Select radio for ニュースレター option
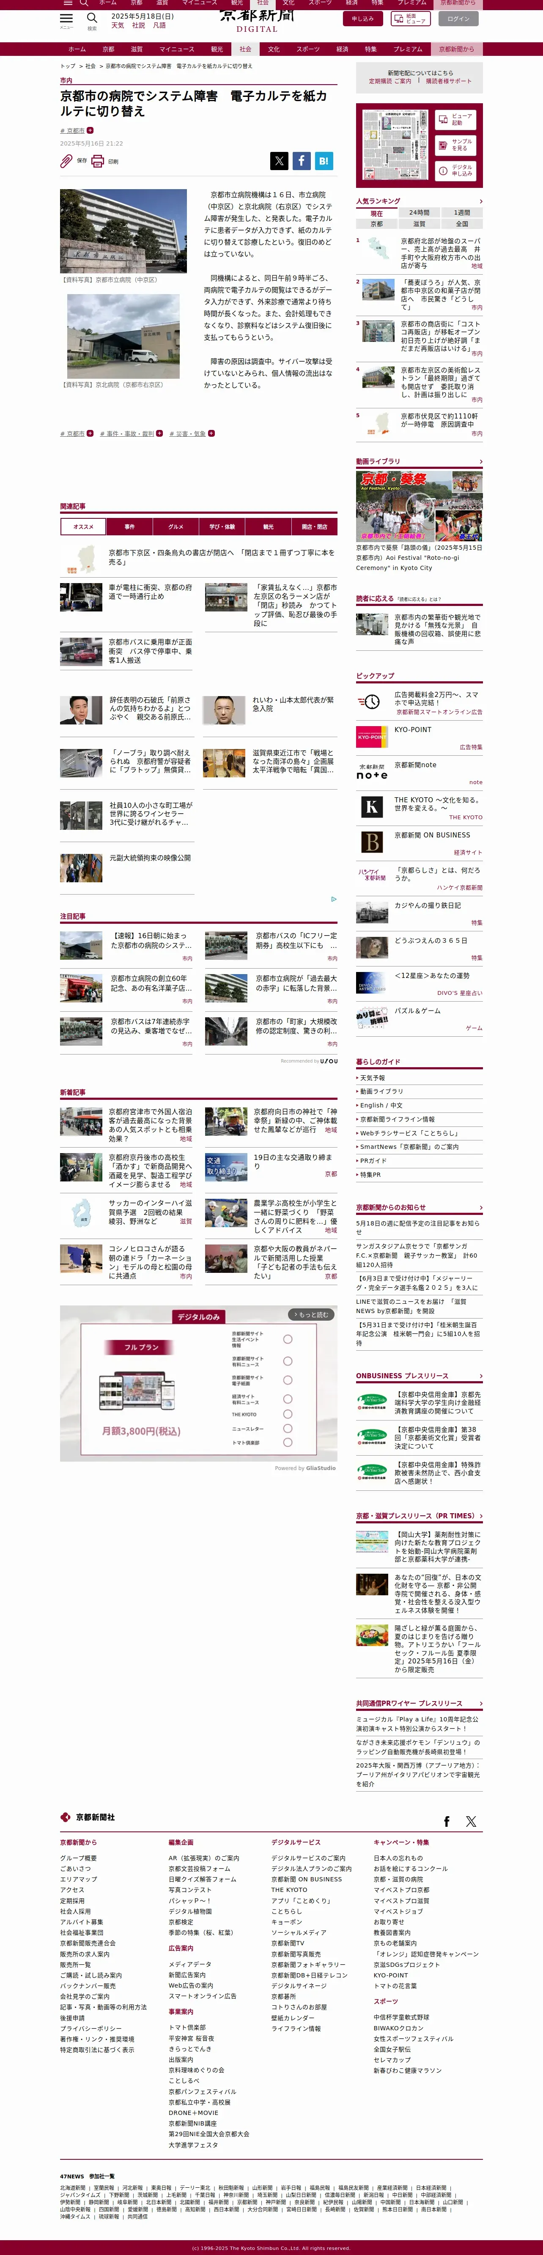Screen dimensions: 543x2255 [x=288, y=1428]
